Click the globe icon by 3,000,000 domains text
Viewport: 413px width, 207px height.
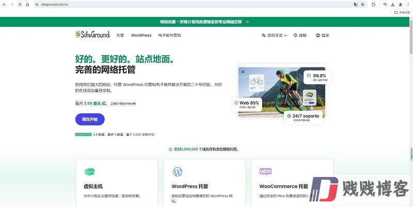pyautogui.click(x=170, y=149)
